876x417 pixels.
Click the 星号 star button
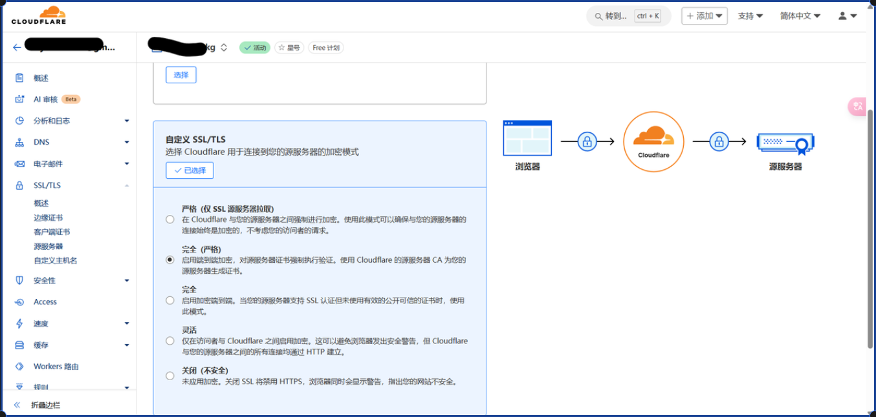coord(289,48)
